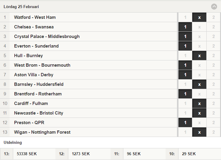Screen dimensions: 221x160
Task: Select 2 for Brentford - Rotherham
Action: point(214,94)
